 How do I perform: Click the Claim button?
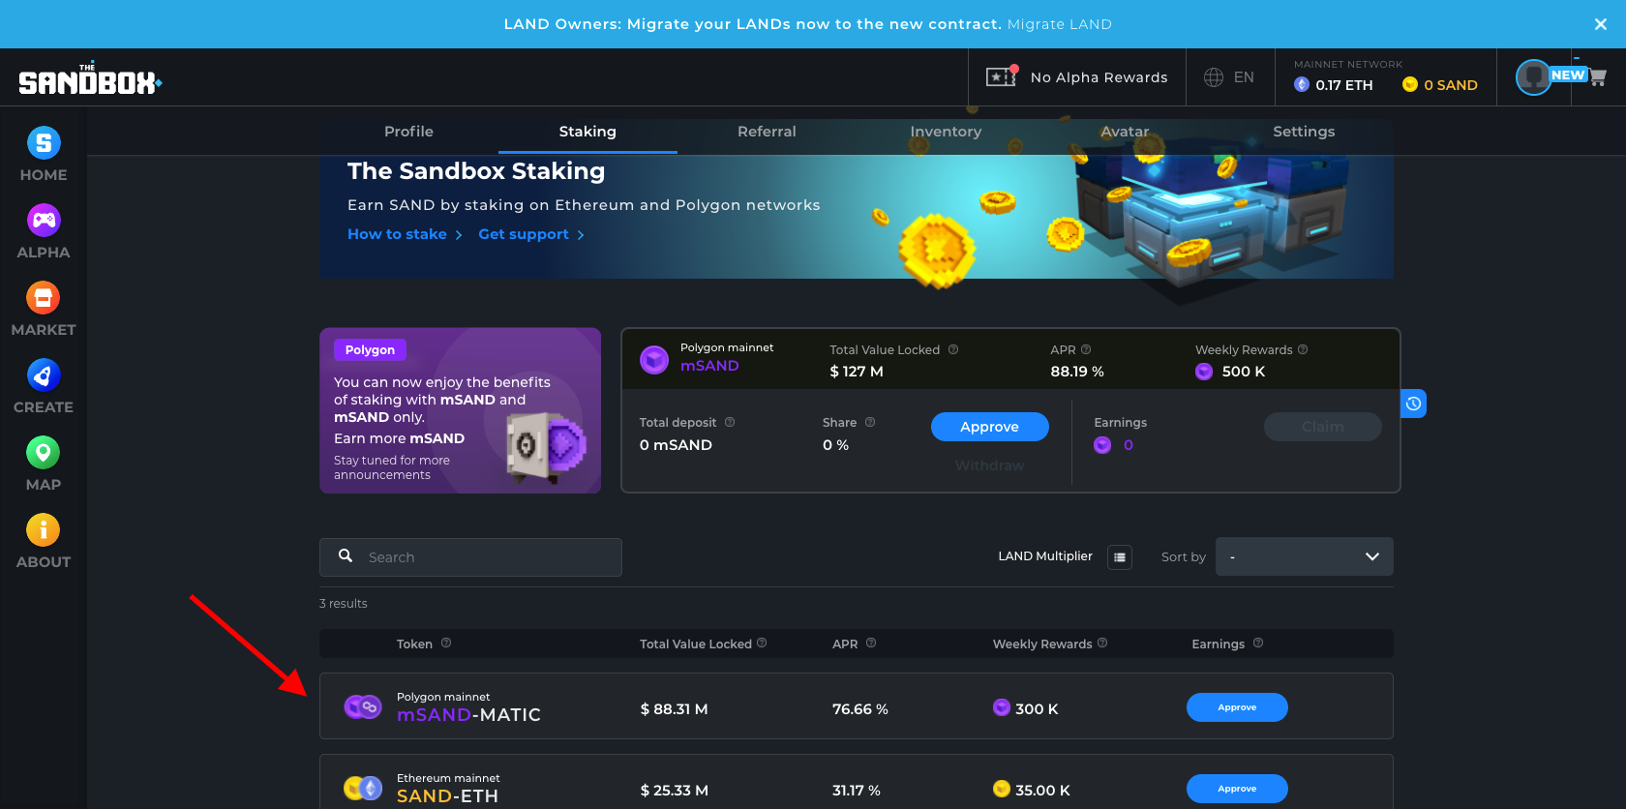click(x=1322, y=427)
